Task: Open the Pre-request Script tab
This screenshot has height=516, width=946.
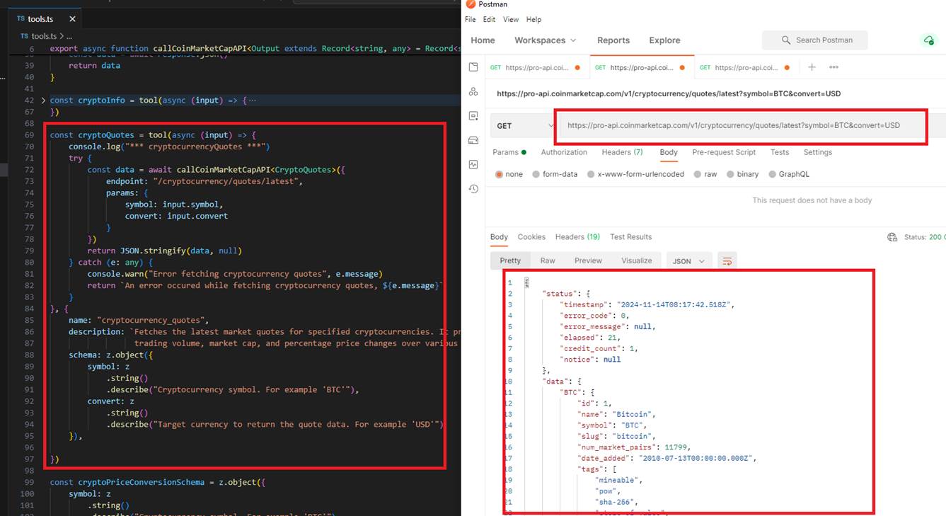Action: (724, 152)
